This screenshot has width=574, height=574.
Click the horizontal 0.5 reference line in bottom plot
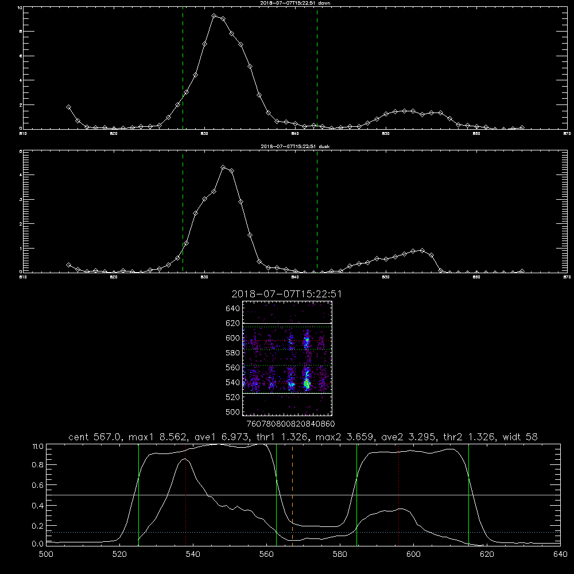coord(303,495)
